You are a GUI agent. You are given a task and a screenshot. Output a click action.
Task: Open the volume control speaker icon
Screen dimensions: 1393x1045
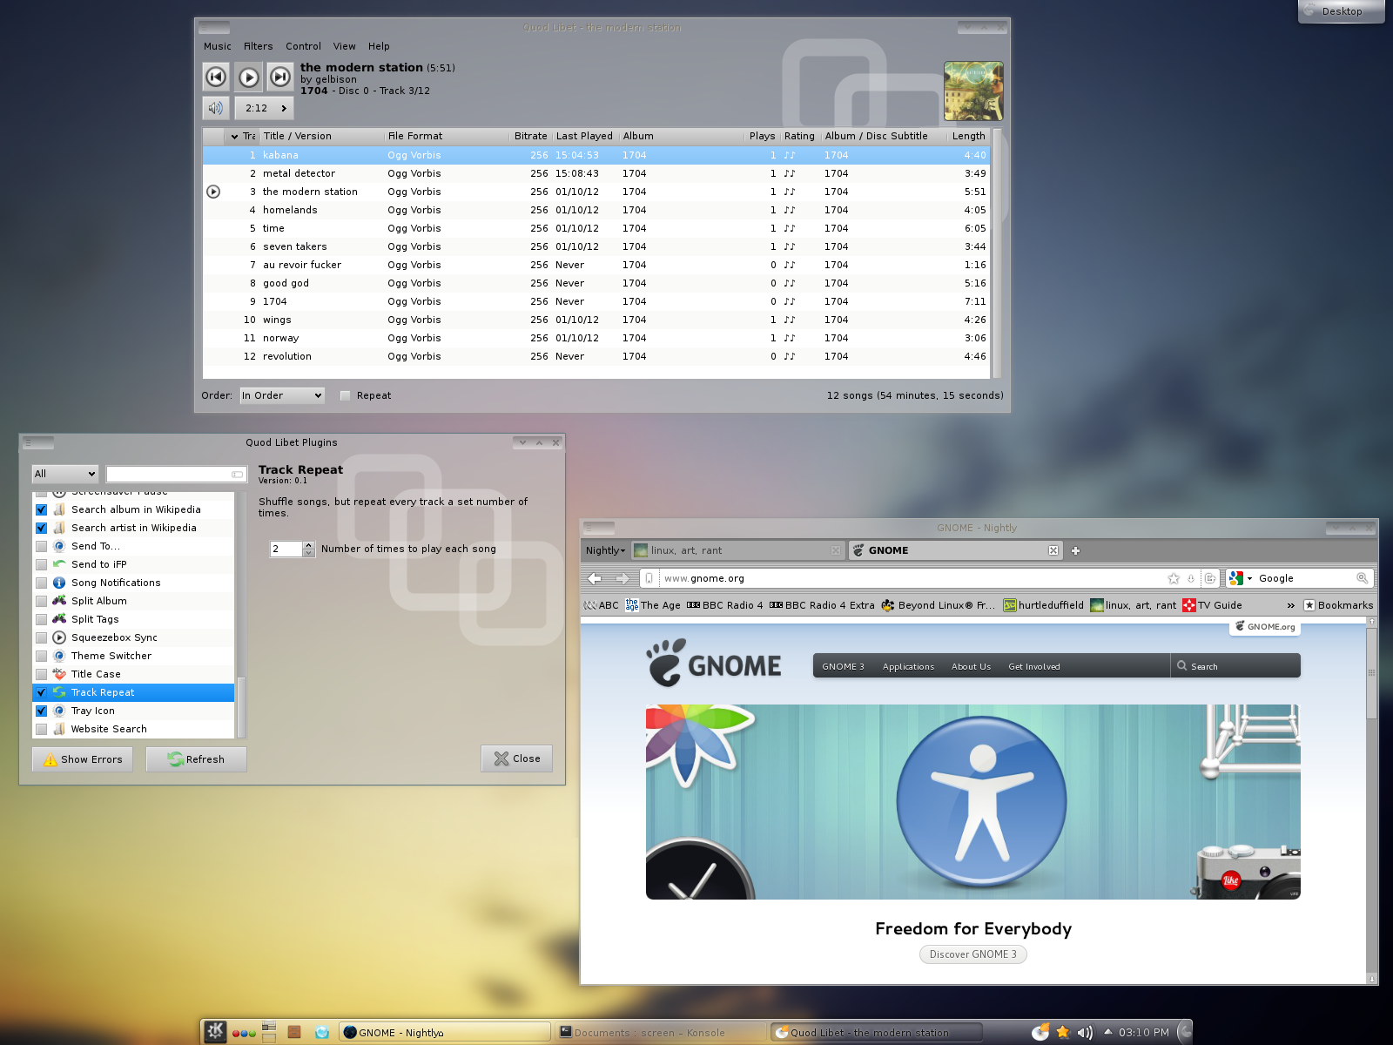click(x=216, y=108)
